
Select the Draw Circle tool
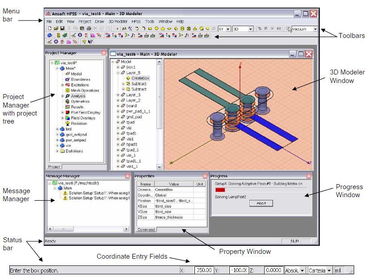(157, 29)
